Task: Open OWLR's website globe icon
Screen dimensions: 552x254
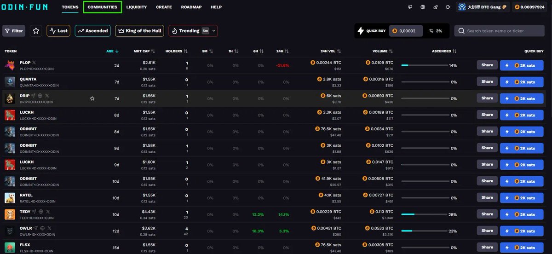Action: click(x=42, y=228)
